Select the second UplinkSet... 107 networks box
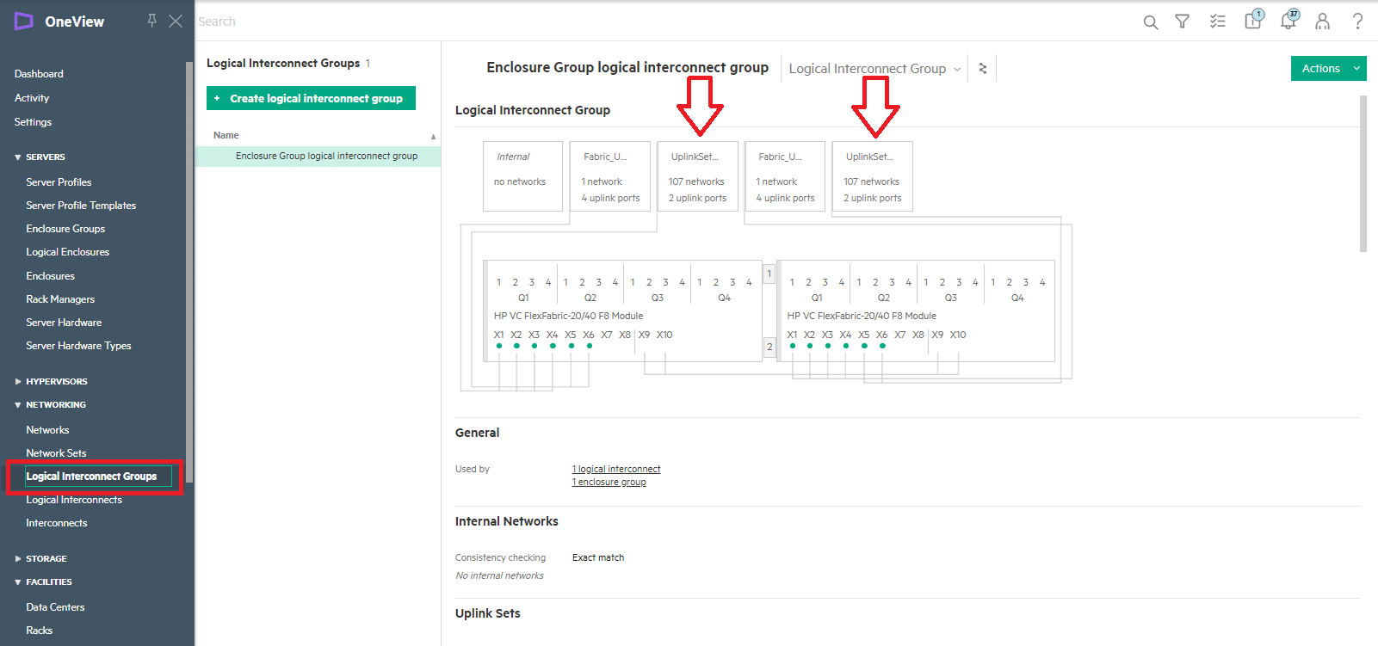The image size is (1378, 646). click(872, 176)
